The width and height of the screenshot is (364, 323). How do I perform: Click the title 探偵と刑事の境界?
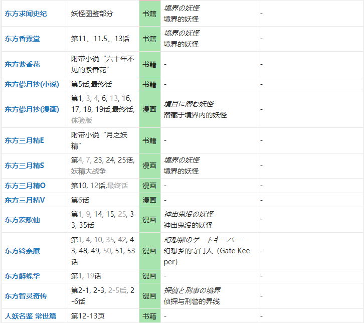(192, 290)
